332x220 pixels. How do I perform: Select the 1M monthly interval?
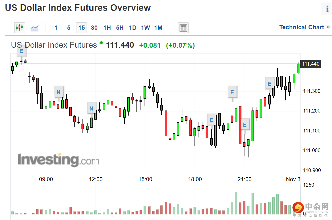pyautogui.click(x=158, y=28)
